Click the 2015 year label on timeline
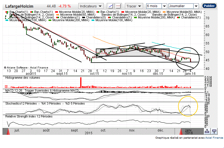 click(x=89, y=133)
